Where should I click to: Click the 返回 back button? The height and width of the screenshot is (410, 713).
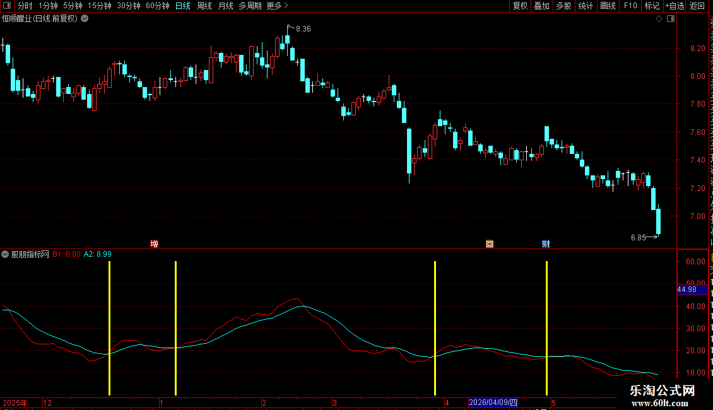697,6
